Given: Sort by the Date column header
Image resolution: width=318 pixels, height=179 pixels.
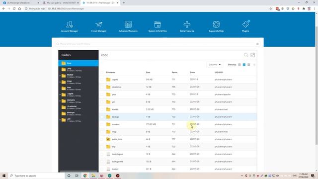Looking at the screenshot, I should (x=192, y=73).
